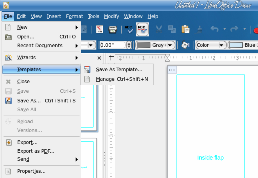Click the Export as PDF toolbar icon

[x=100, y=30]
